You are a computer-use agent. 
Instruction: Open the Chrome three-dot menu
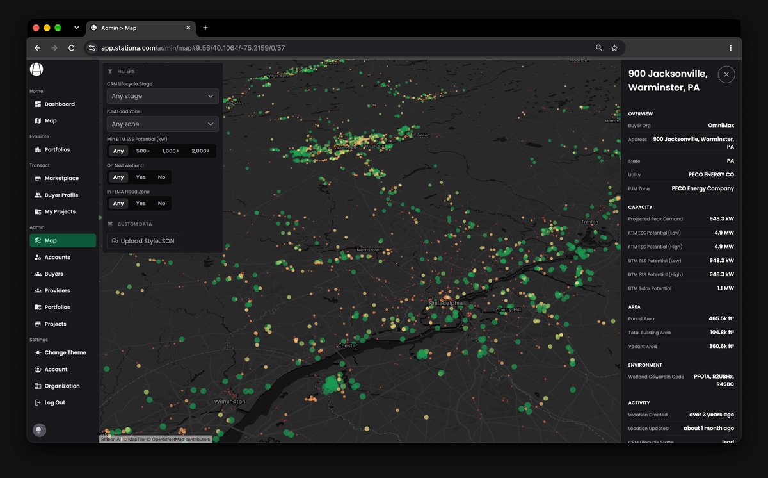730,48
